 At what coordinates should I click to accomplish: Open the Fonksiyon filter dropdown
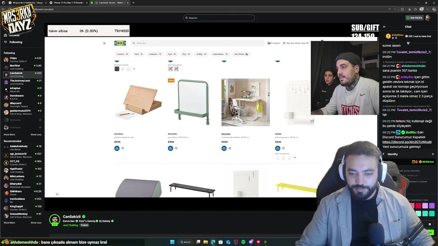coord(155,54)
